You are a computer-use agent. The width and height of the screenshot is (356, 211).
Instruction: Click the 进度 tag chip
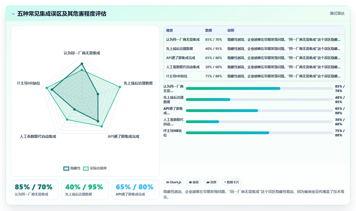[x=211, y=182]
